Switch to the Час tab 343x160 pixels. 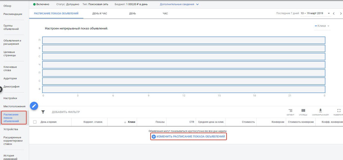coord(165,13)
